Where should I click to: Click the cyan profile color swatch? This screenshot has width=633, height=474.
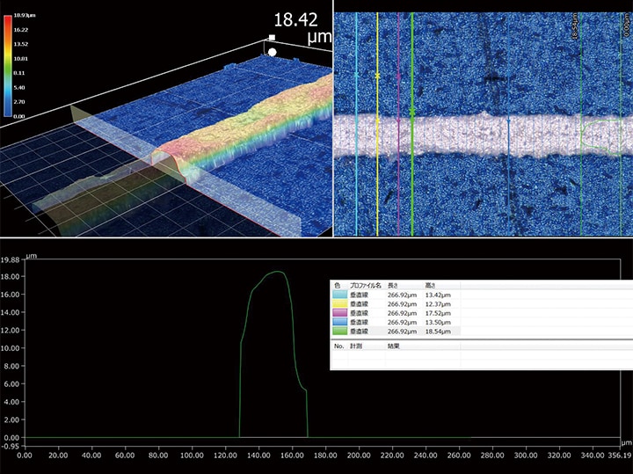338,296
